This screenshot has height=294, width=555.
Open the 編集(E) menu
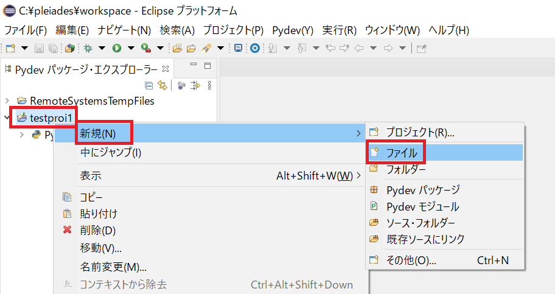pos(72,30)
